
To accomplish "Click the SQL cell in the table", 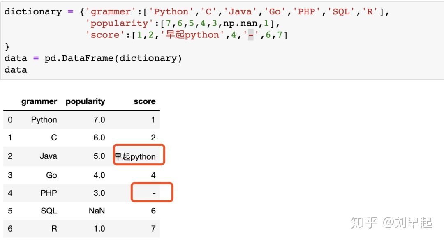I will click(x=49, y=211).
